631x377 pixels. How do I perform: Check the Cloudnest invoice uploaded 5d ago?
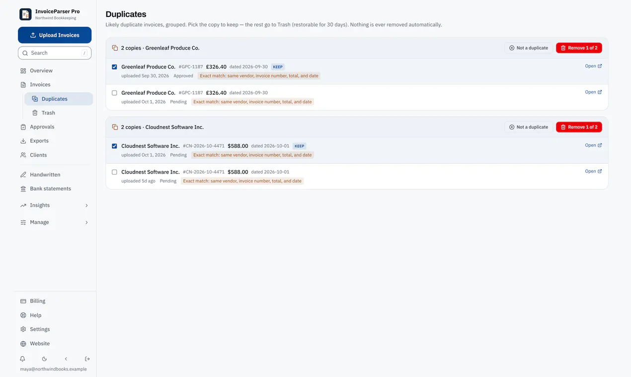[114, 172]
